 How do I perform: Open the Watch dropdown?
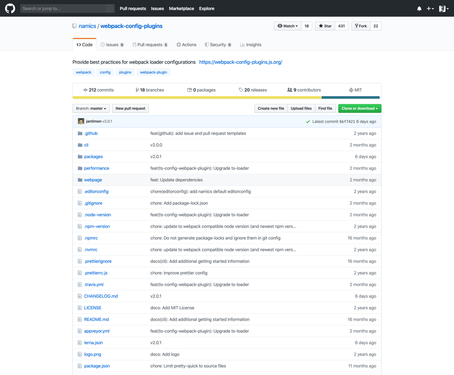[x=288, y=26]
